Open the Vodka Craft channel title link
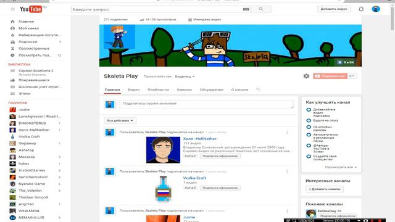 pos(194,178)
